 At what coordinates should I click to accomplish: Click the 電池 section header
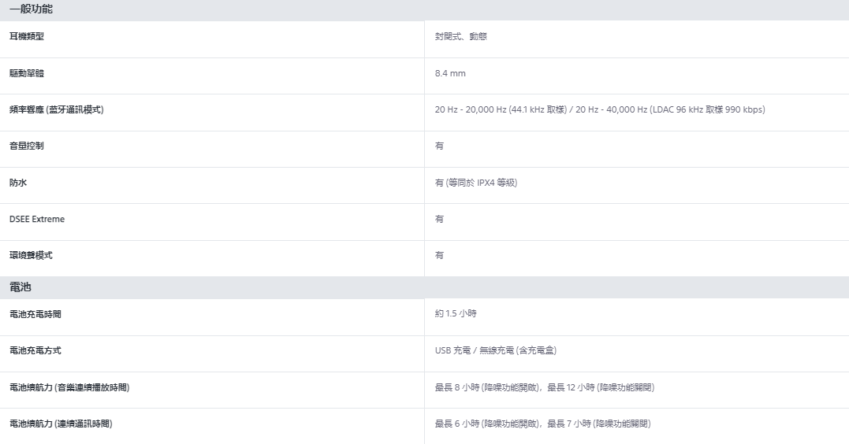pyautogui.click(x=20, y=287)
